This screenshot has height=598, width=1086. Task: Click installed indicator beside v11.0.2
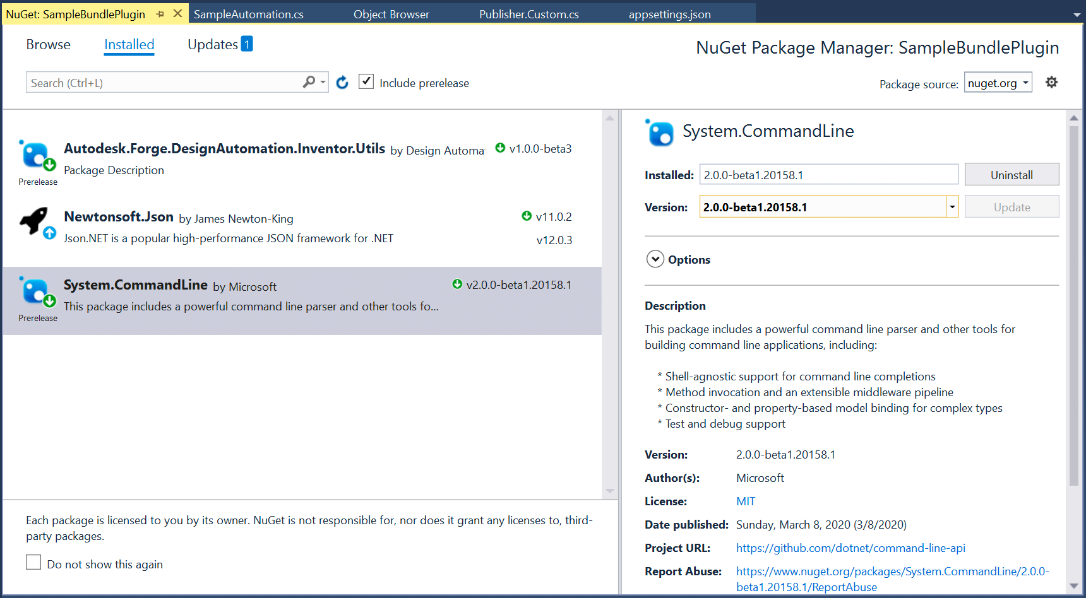pyautogui.click(x=527, y=216)
